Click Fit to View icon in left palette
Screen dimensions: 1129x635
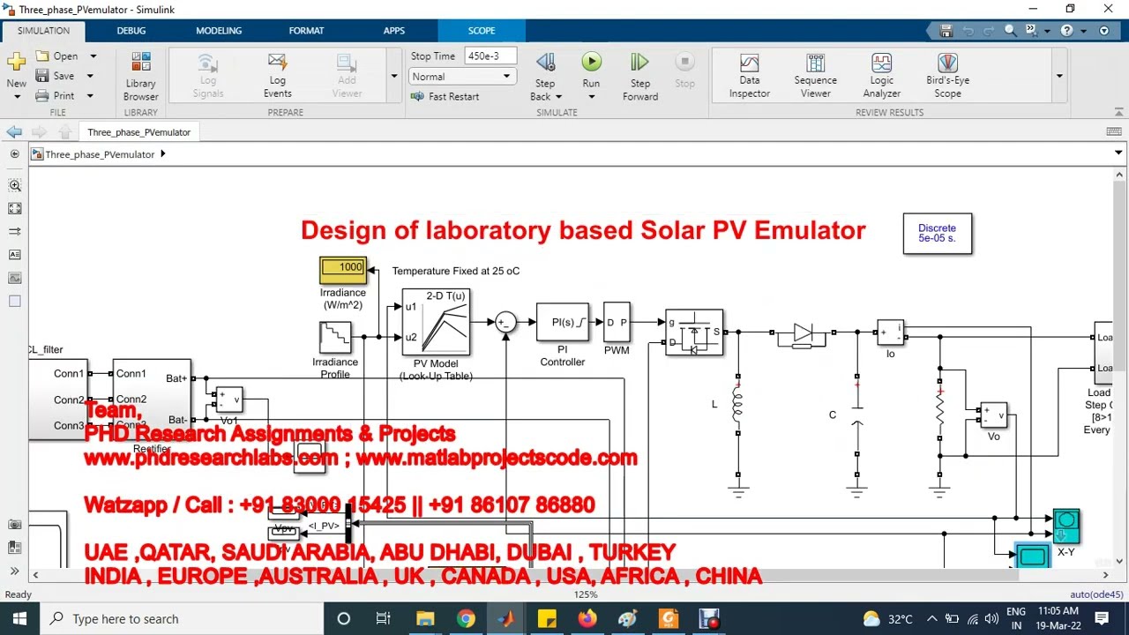(15, 208)
